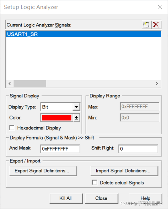168x209 pixels.
Task: Click the signal list's right scroll arrow
Action: click(157, 83)
